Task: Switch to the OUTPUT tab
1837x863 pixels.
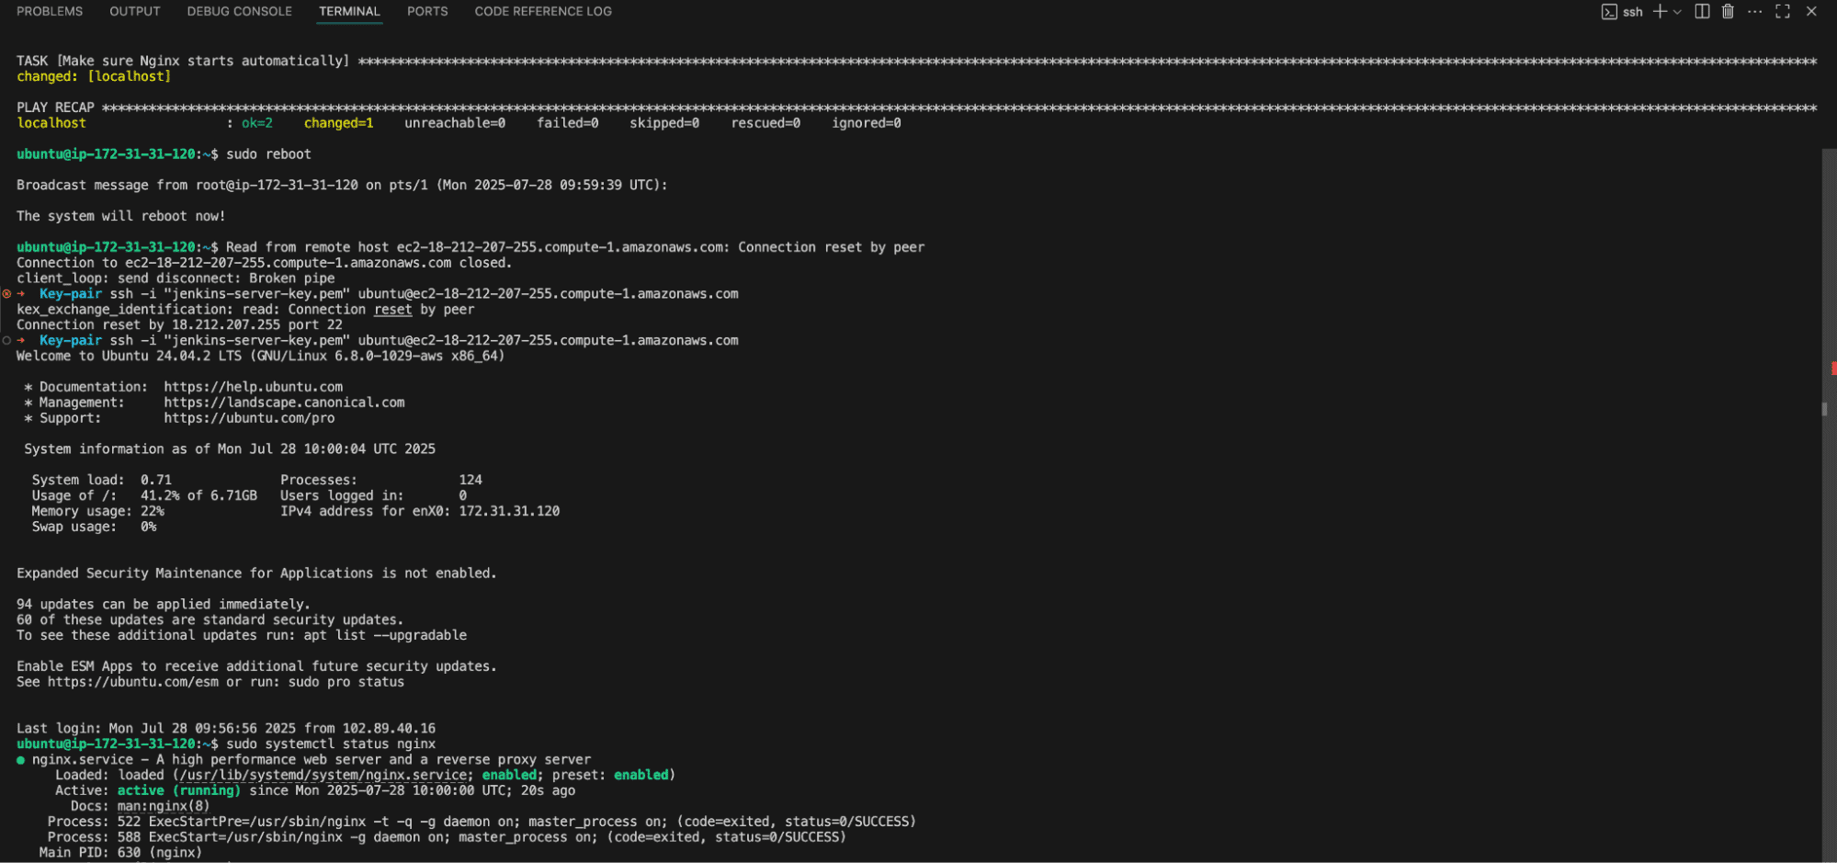Action: coord(135,11)
